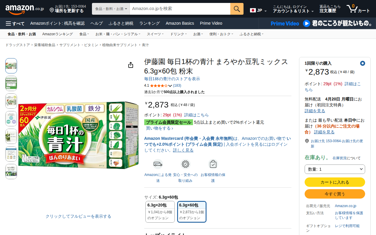Click the search magnifier button

coord(237,9)
